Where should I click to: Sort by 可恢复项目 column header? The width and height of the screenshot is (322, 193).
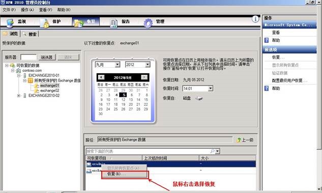[114, 158]
